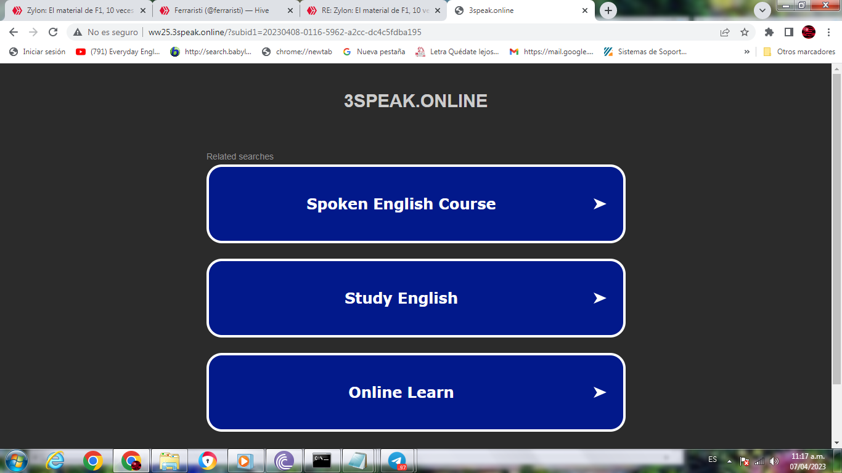Open the tab search dropdown arrow

pyautogui.click(x=762, y=10)
